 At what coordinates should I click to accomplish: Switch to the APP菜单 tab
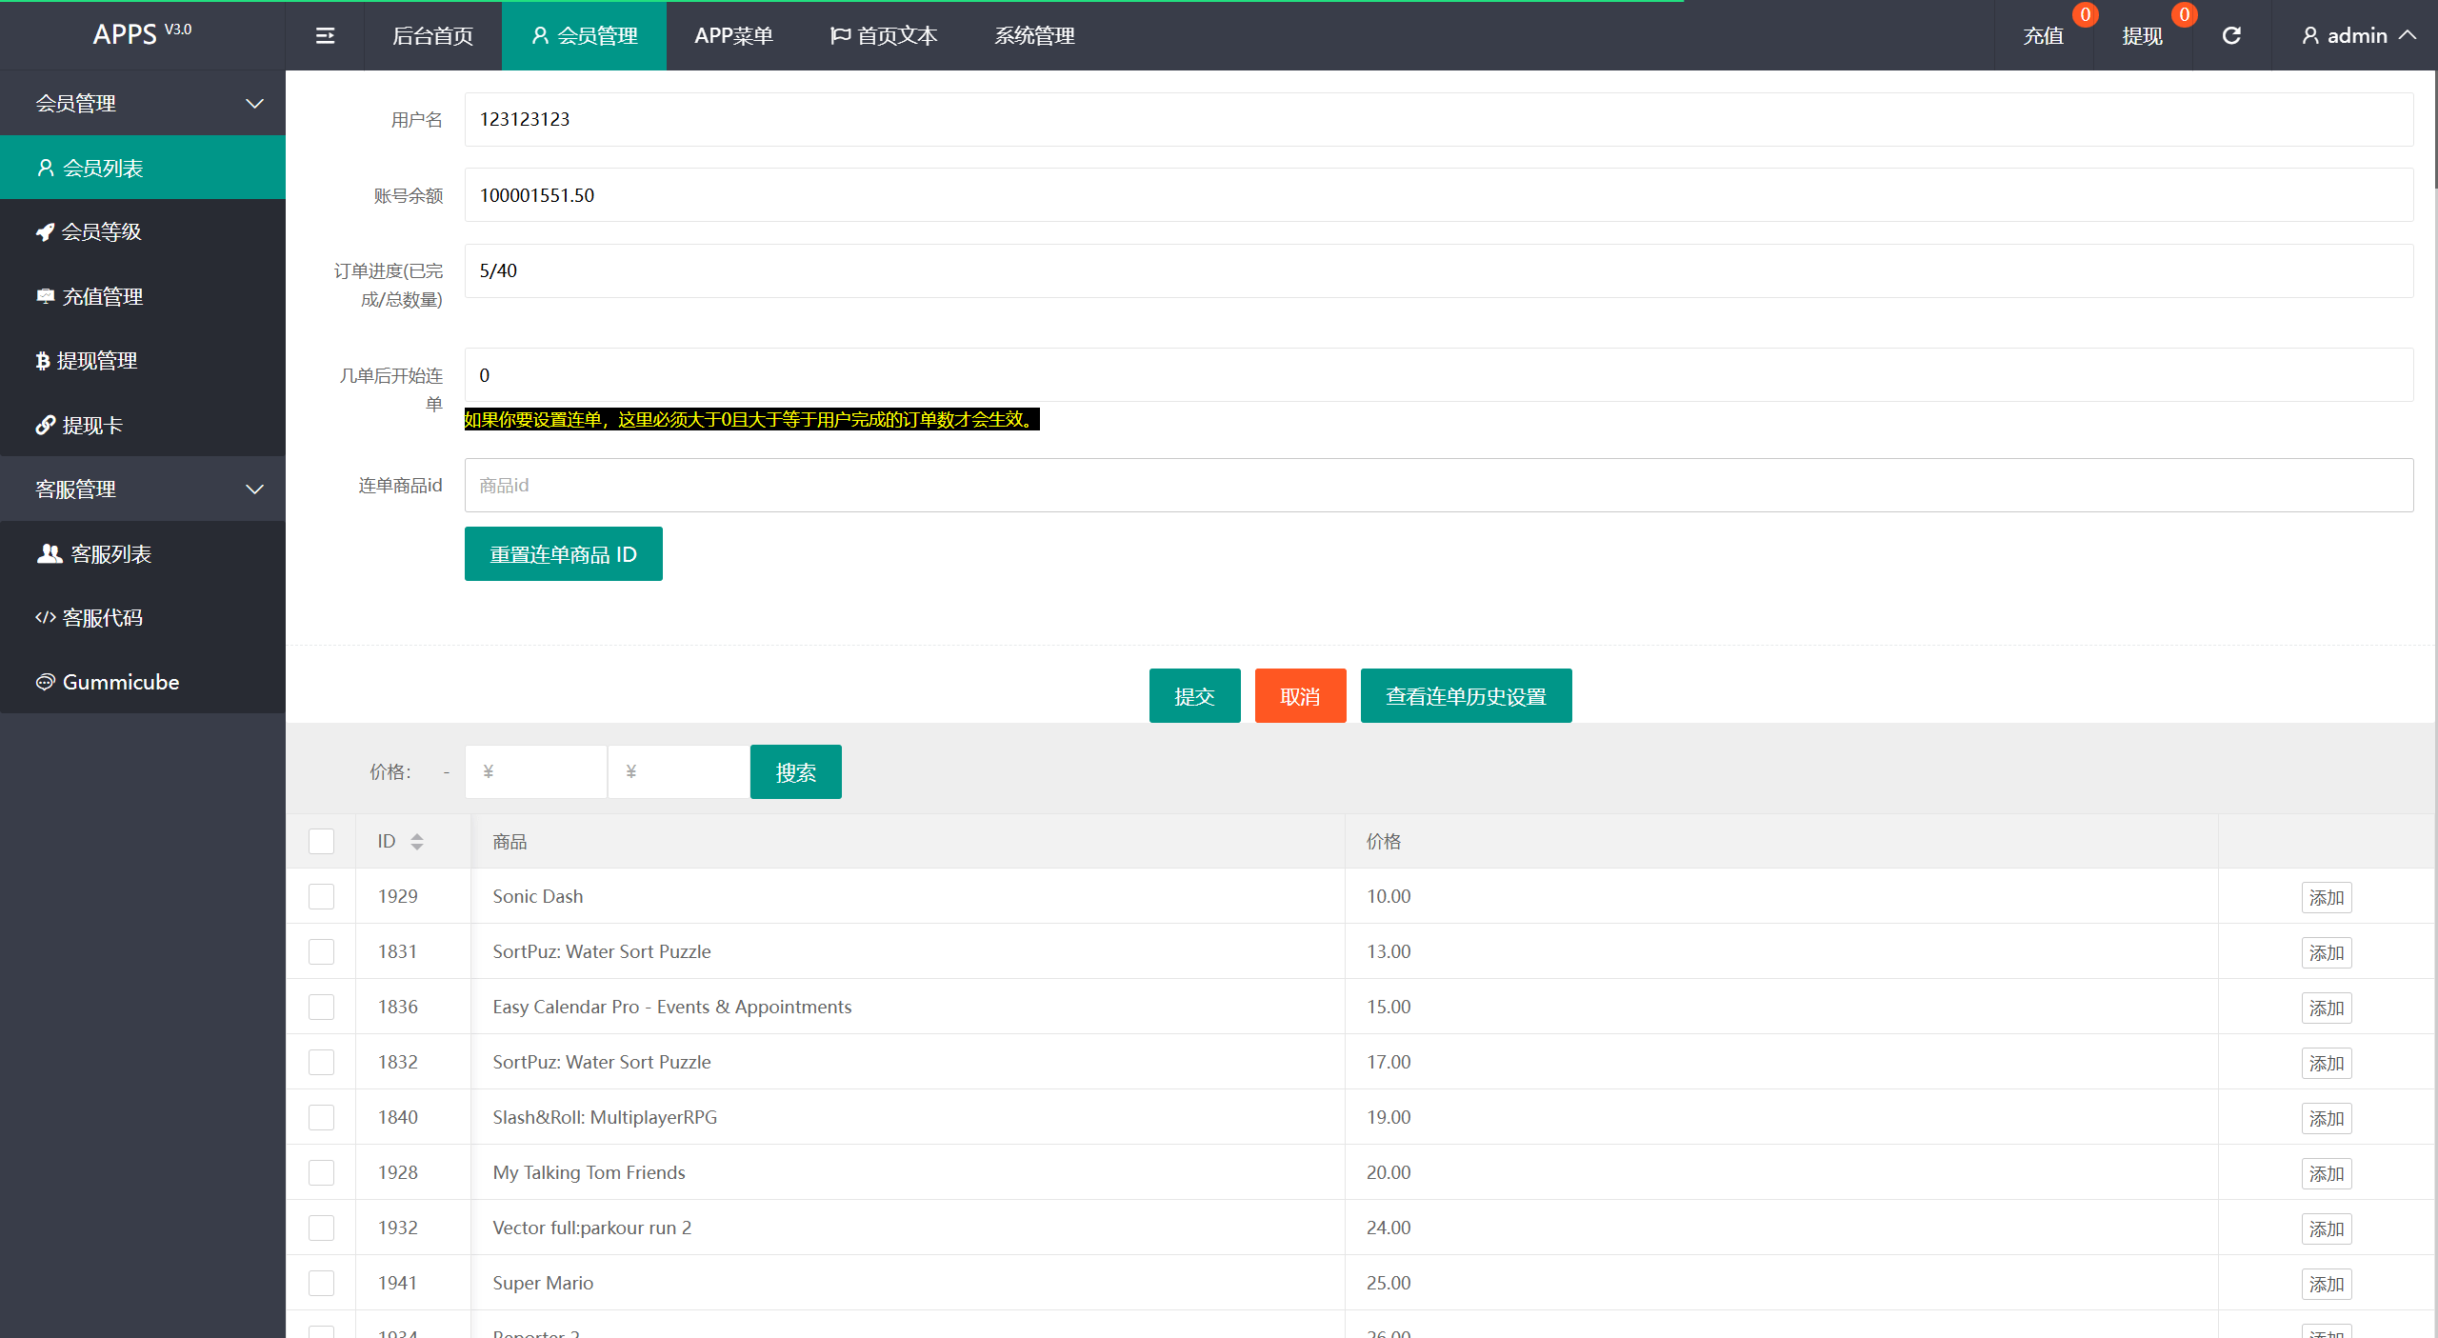[x=733, y=36]
